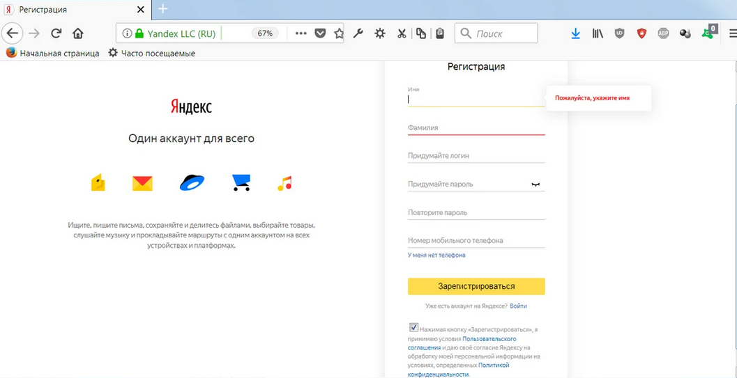Screen dimensions: 737x378
Task: Click the Яндекс logo
Action: pos(191,107)
